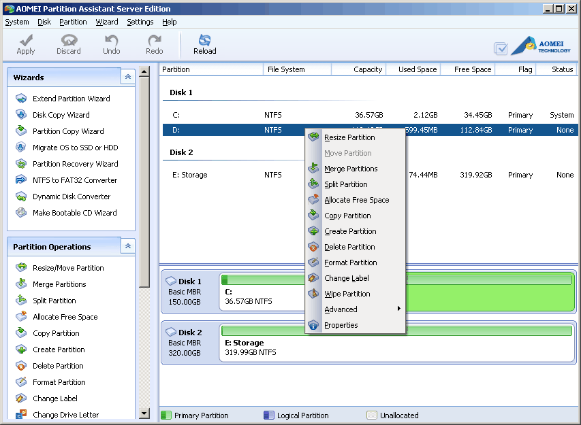581x425 pixels.
Task: Click the Wipe Partition icon in context menu
Action: click(313, 294)
